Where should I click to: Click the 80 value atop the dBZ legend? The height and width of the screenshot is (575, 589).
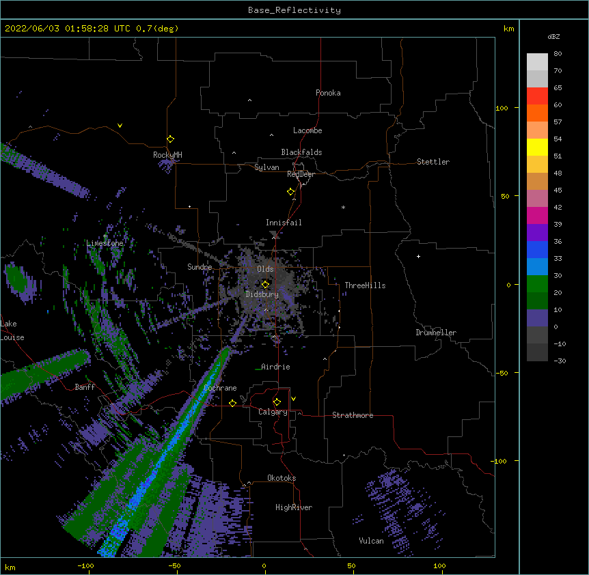click(558, 54)
